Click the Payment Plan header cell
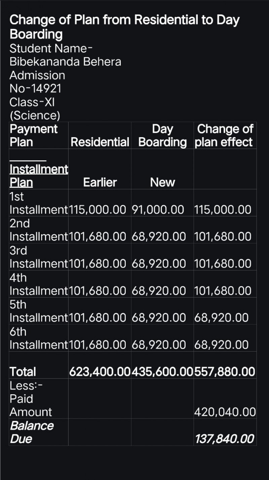The width and height of the screenshot is (269, 480). [34, 135]
